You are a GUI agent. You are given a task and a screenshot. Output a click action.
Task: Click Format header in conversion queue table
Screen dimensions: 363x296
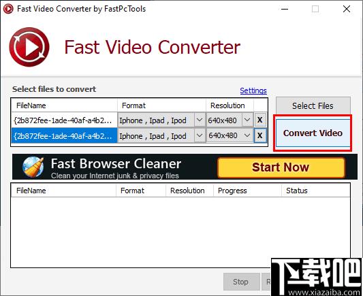point(141,191)
